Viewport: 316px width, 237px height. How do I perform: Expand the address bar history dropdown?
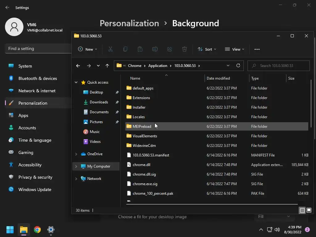tap(228, 65)
